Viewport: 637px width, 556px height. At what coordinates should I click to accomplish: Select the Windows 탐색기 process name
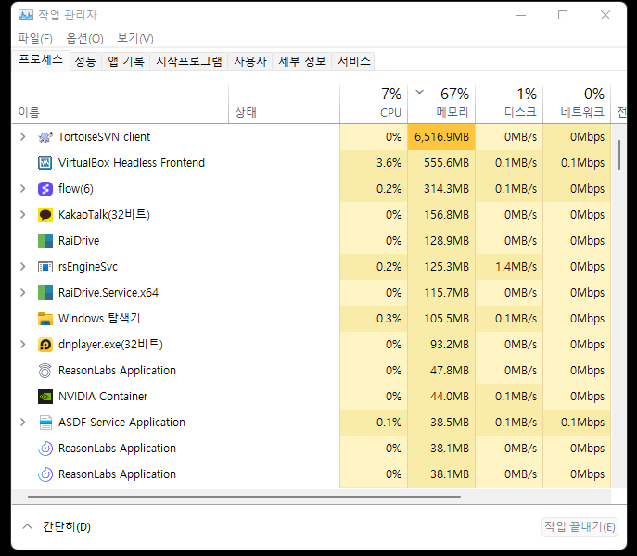[99, 319]
